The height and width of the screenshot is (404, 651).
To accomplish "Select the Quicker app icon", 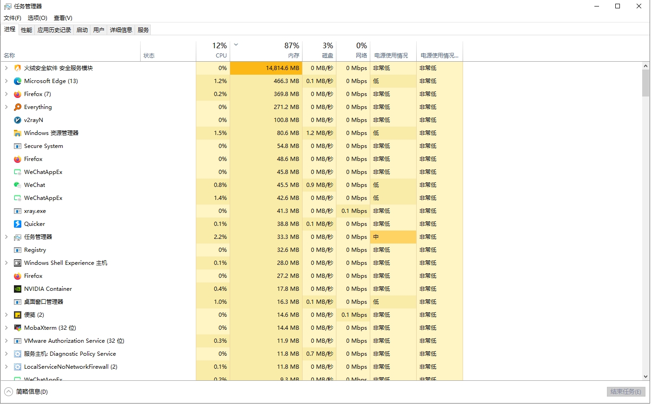I will coord(18,224).
